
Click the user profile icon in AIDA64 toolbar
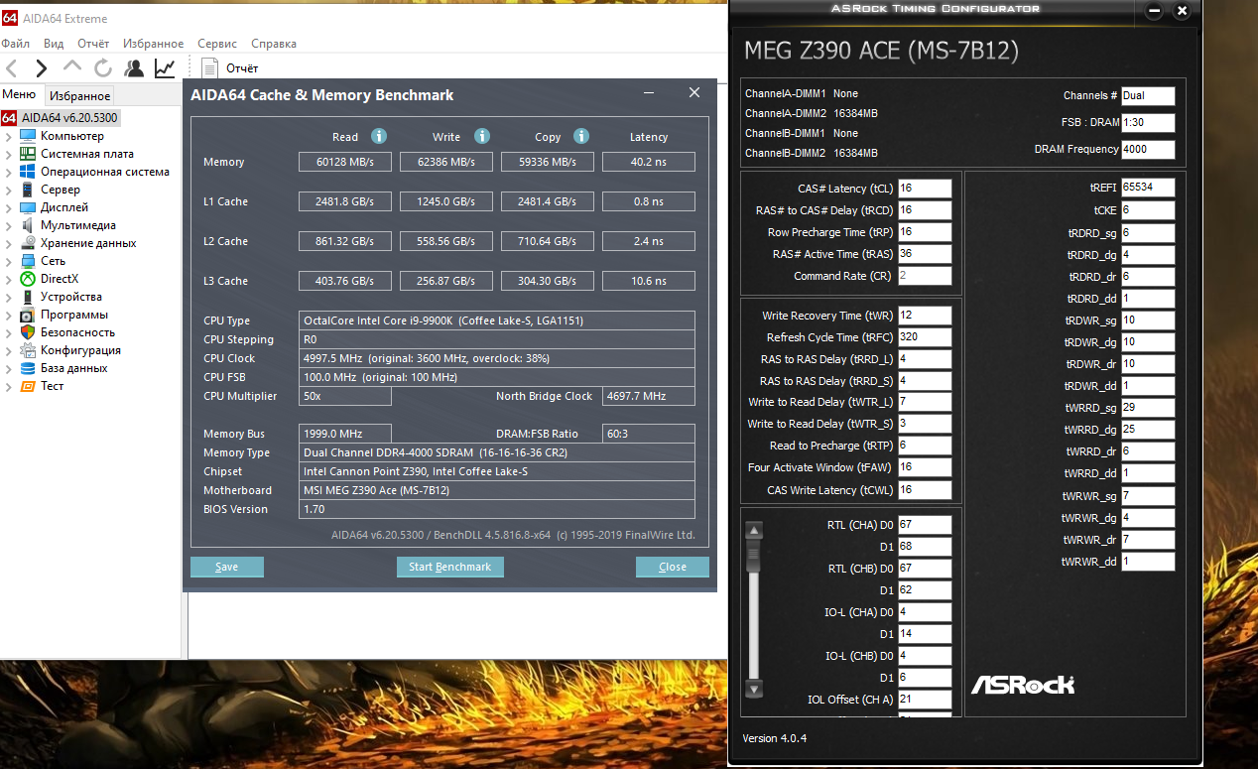(134, 67)
